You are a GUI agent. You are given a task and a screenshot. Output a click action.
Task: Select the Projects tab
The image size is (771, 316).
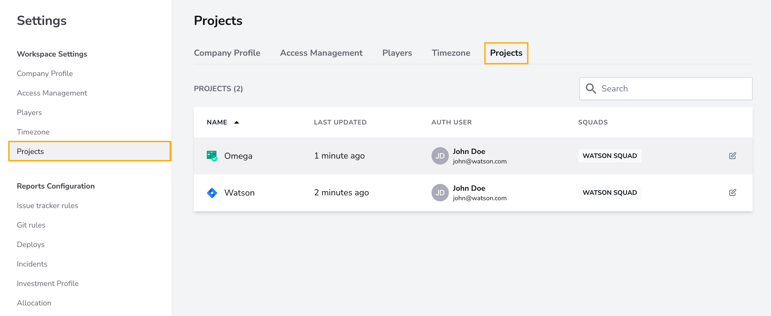coord(506,53)
